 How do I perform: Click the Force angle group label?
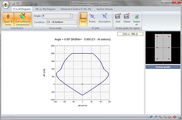[x=55, y=28]
